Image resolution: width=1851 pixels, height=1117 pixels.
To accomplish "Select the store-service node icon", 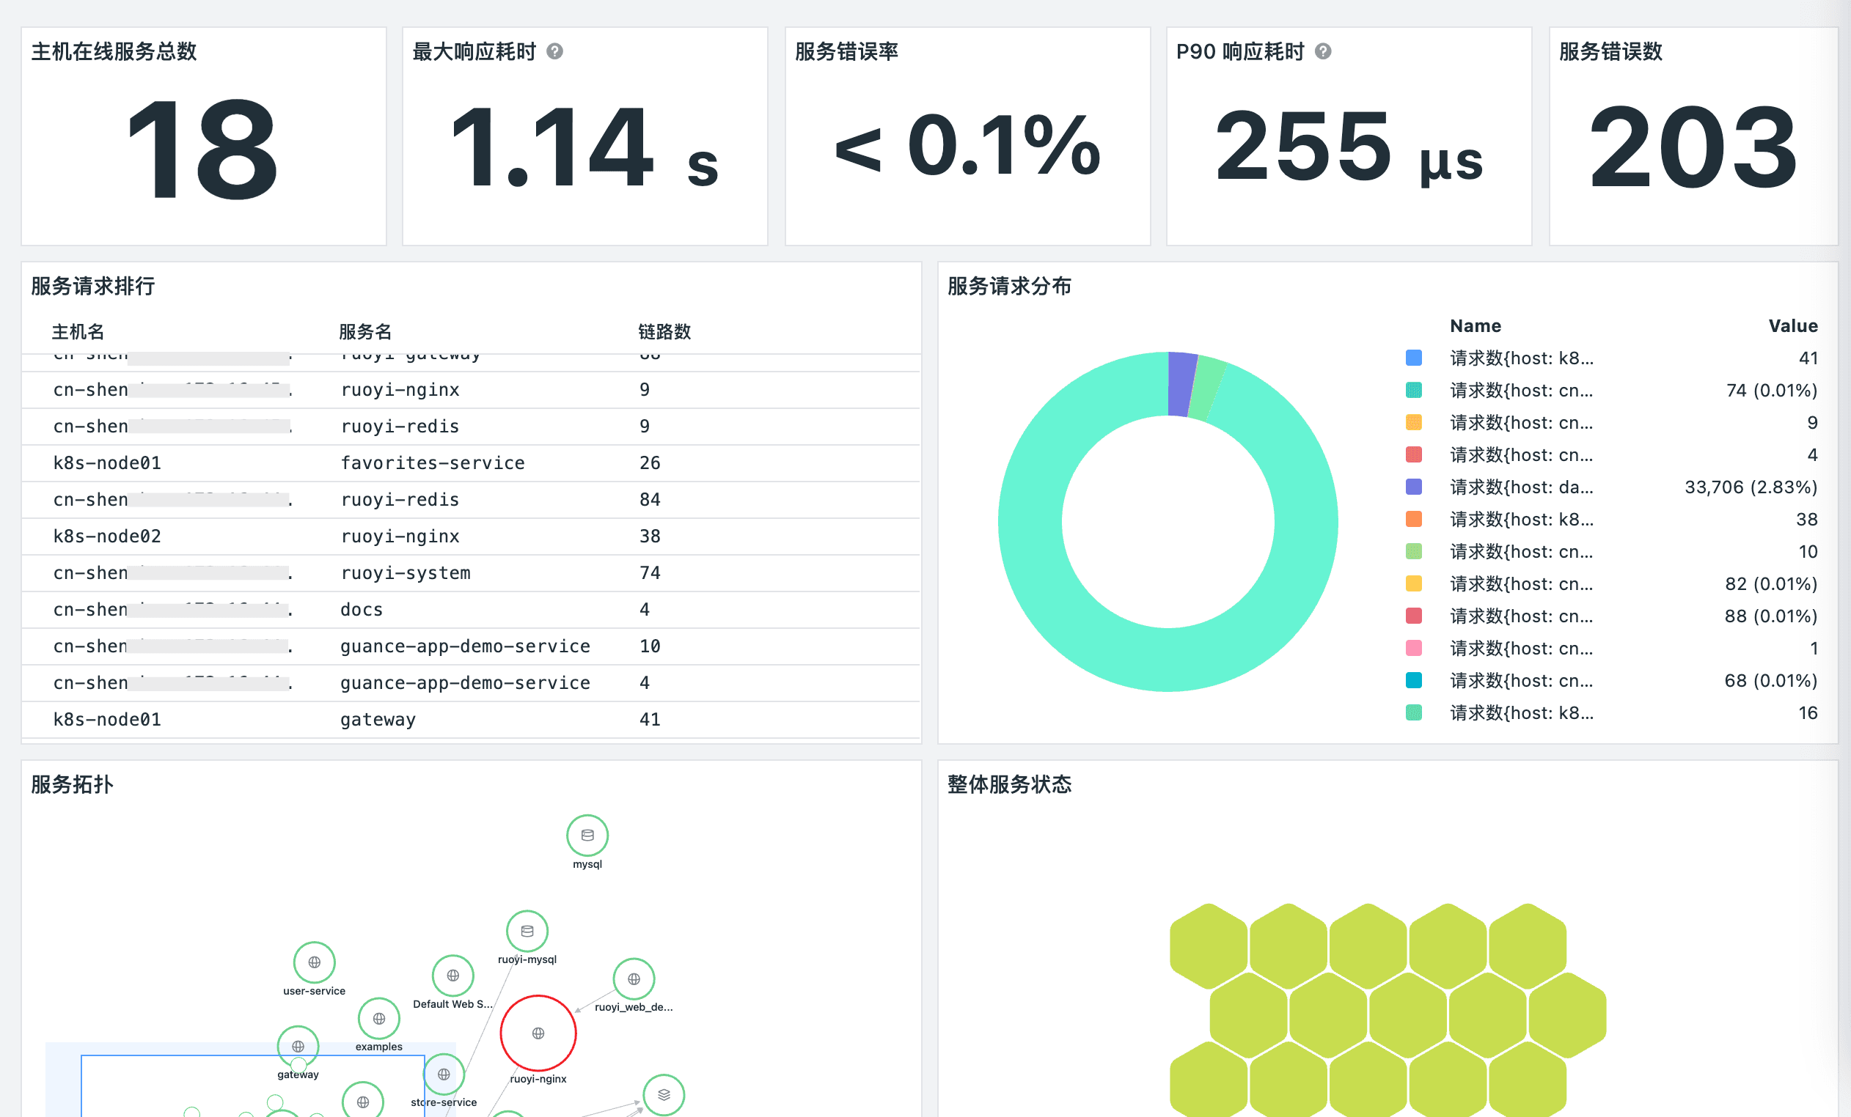I will pos(443,1074).
